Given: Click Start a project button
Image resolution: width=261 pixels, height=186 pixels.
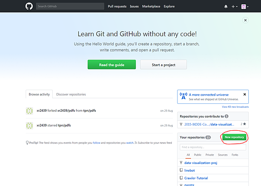Looking at the screenshot, I should [164, 65].
